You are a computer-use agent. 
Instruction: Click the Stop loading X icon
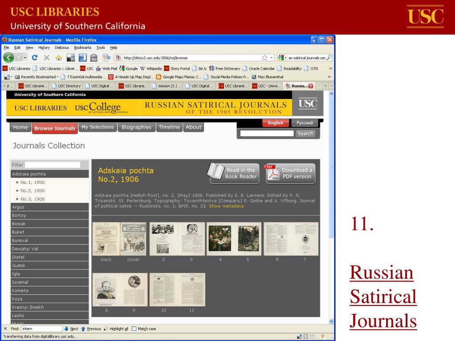pyautogui.click(x=47, y=58)
